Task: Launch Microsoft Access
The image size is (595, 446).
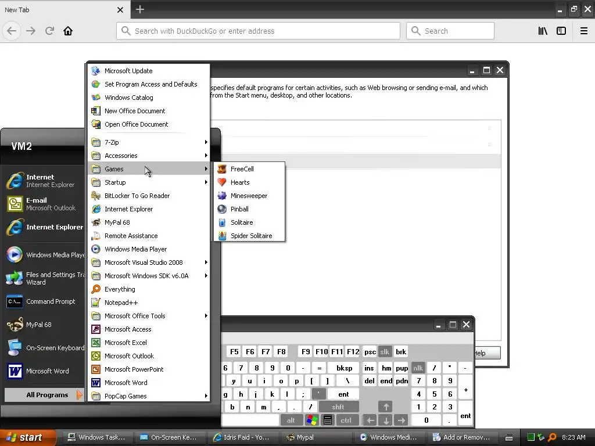Action: [149, 329]
